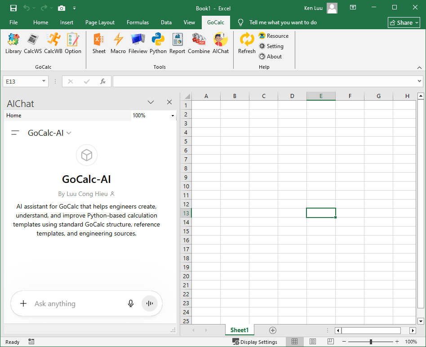Select row 13 header

186,213
